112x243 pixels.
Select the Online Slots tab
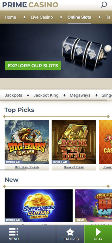coord(79,17)
